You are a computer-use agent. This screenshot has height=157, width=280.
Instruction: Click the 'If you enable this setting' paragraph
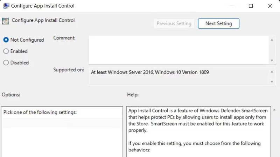pyautogui.click(x=194, y=147)
